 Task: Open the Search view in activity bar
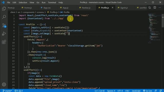click(4, 17)
